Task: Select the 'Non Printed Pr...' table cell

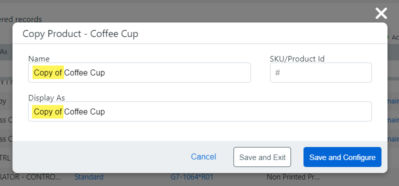Action: (293, 177)
